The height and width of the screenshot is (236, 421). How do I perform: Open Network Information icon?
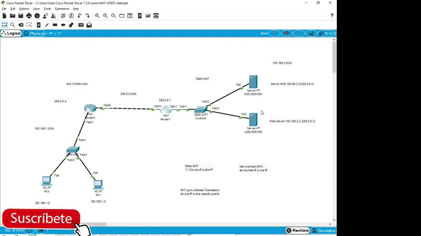click(37, 16)
